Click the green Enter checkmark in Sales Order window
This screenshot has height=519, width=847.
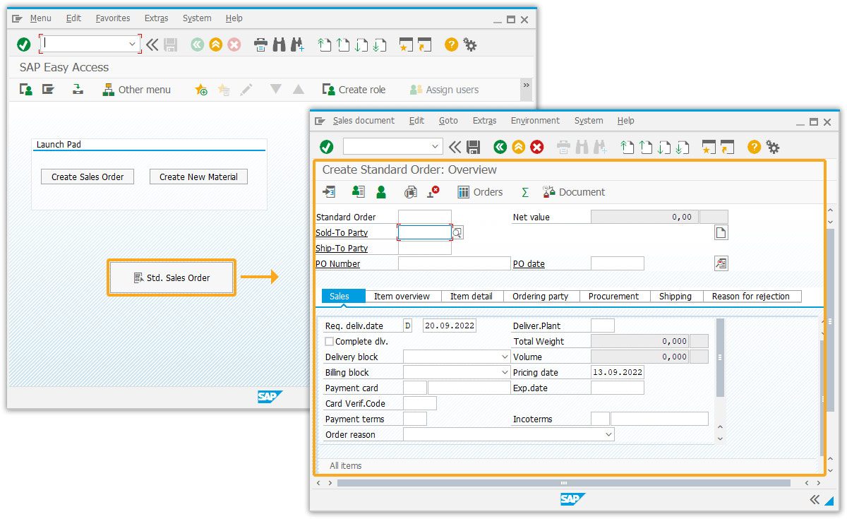pos(326,147)
